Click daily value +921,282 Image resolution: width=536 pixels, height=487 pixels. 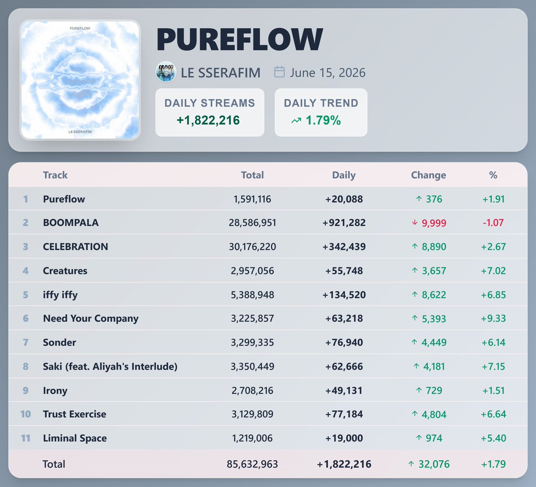click(x=344, y=223)
